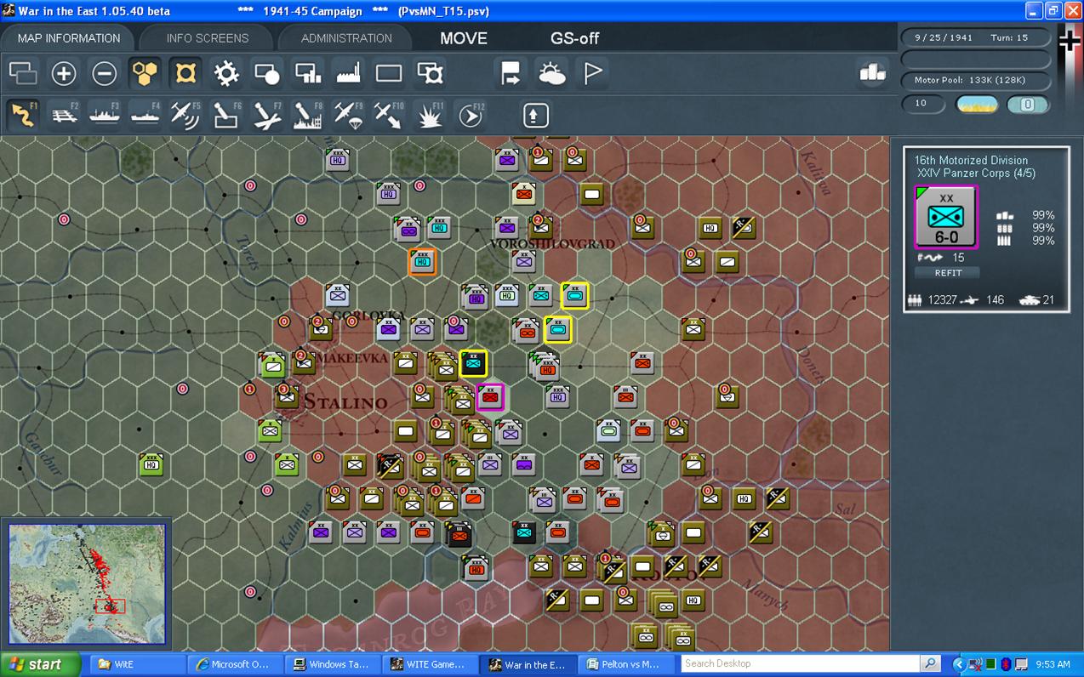1084x677 pixels.
Task: Click 16th Motorized Division name text
Action: click(971, 160)
